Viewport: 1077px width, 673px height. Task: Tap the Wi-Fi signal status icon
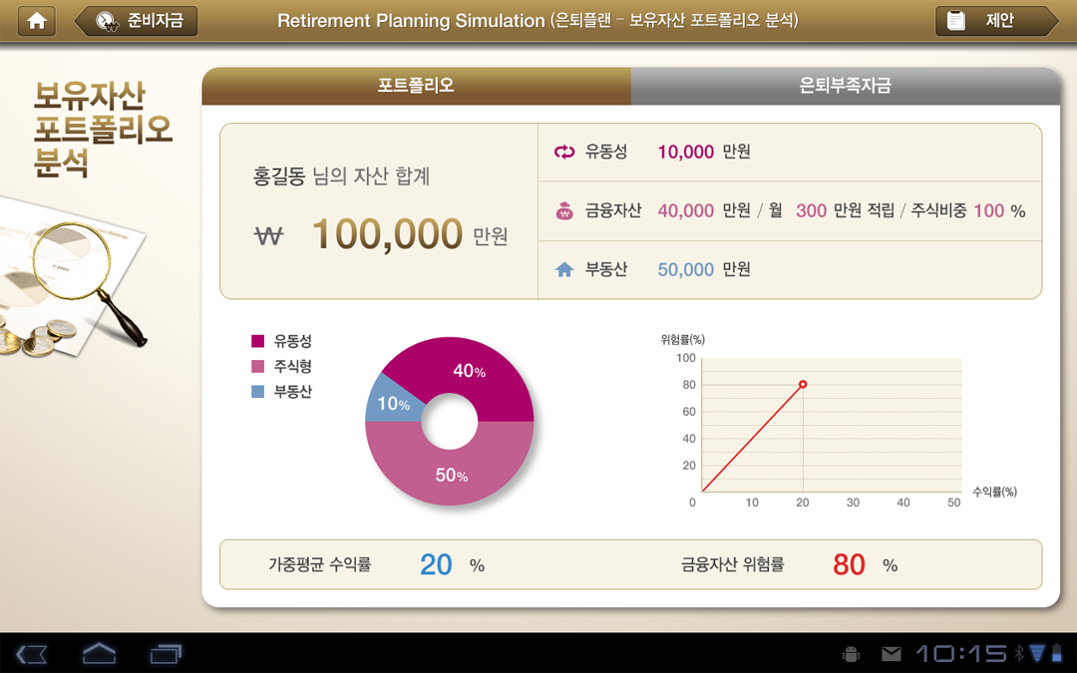(x=1037, y=654)
